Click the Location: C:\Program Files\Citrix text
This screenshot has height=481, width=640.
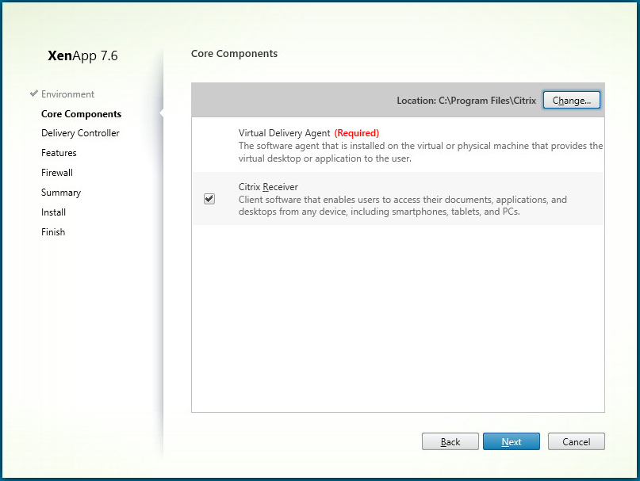coord(466,101)
